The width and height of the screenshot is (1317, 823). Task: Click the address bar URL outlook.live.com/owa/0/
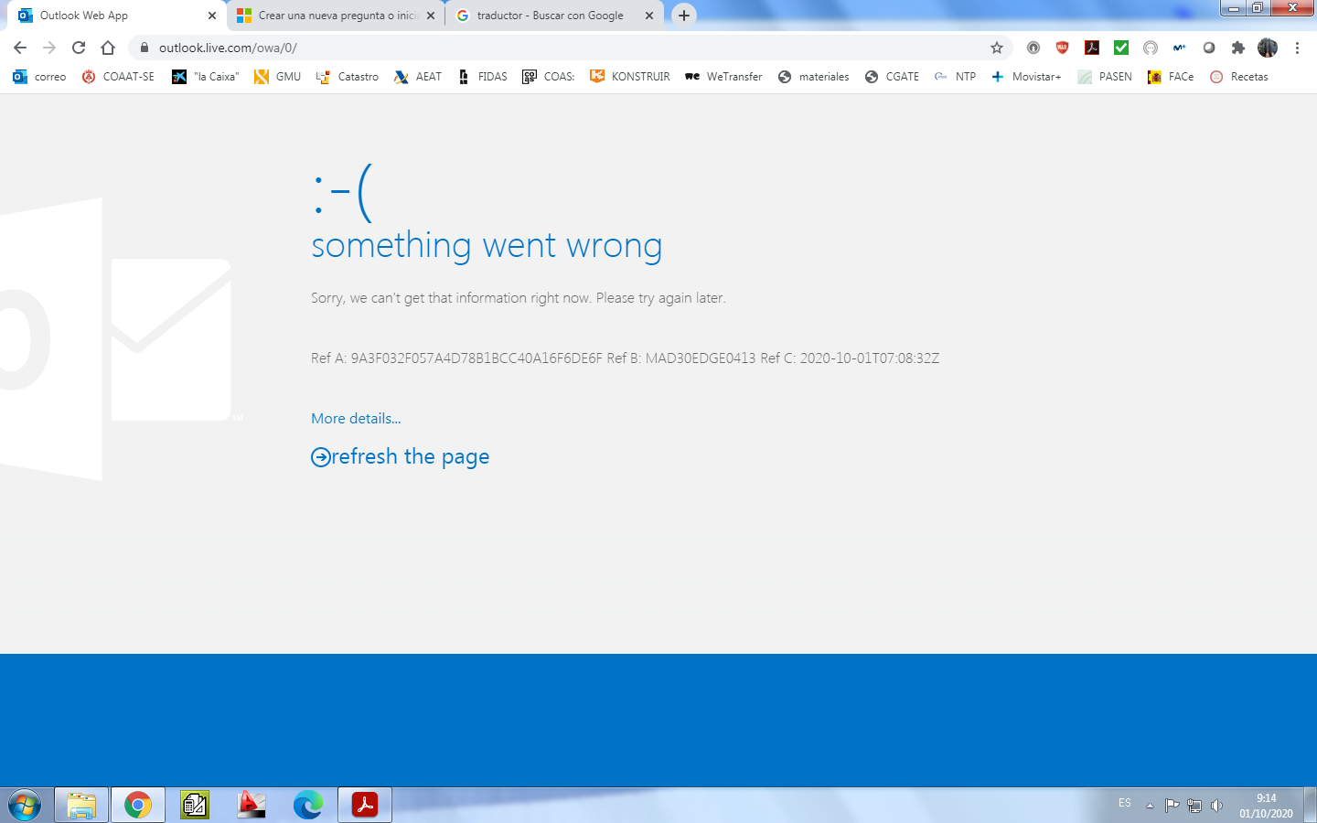pyautogui.click(x=228, y=48)
